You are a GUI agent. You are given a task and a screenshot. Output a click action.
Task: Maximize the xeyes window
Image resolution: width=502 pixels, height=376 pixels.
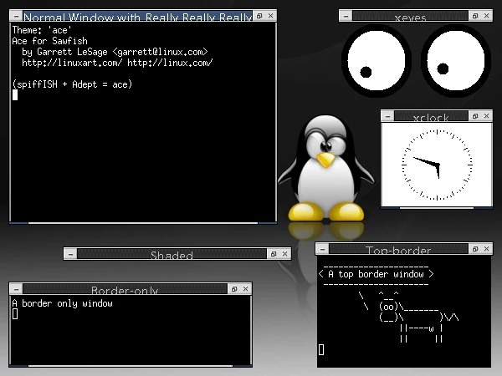click(475, 16)
